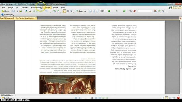This screenshot has height=102, width=182.
Task: Expand the Åben recent files dropdown arrow
Action: click(x=11, y=11)
